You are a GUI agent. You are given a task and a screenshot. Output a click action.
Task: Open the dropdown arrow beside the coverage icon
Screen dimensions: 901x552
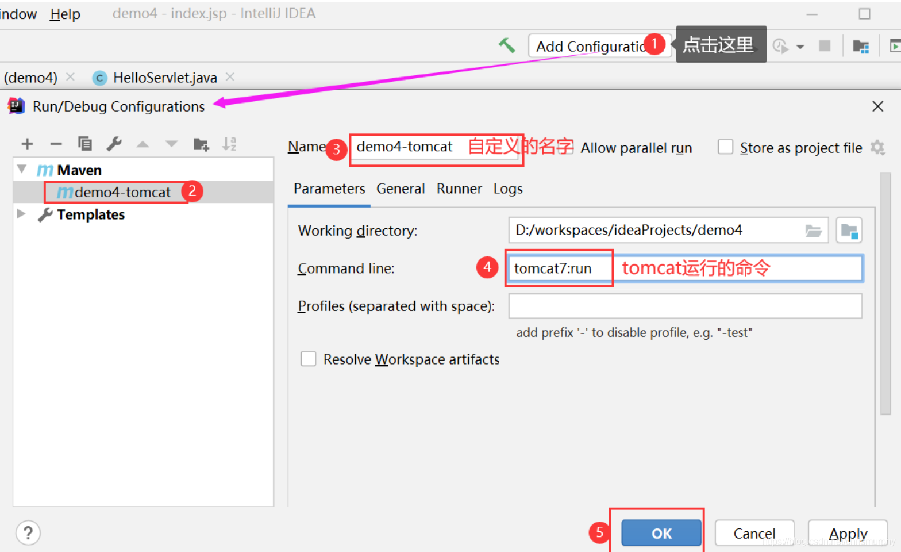(x=800, y=47)
